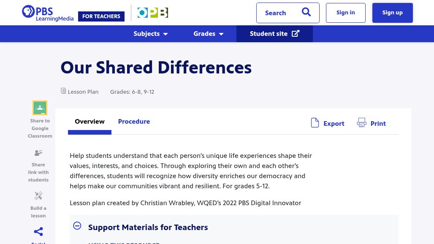Open the Student site link

click(x=274, y=34)
